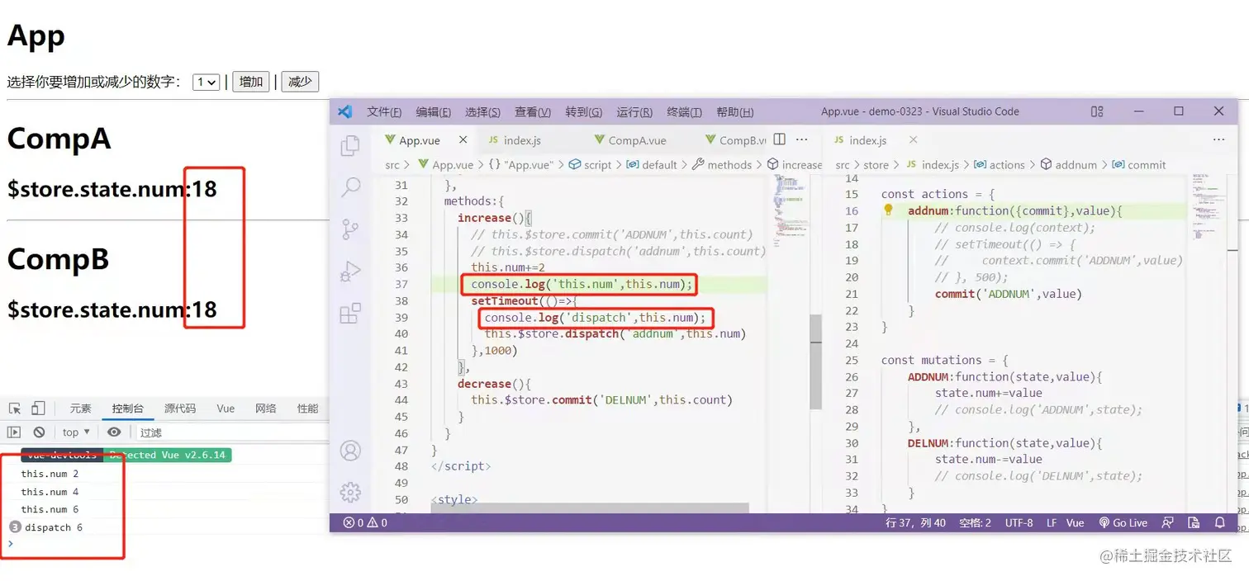Viewport: 1249px width, 581px height.
Task: Activate the inspect element picker in DevTools
Action: [14, 409]
